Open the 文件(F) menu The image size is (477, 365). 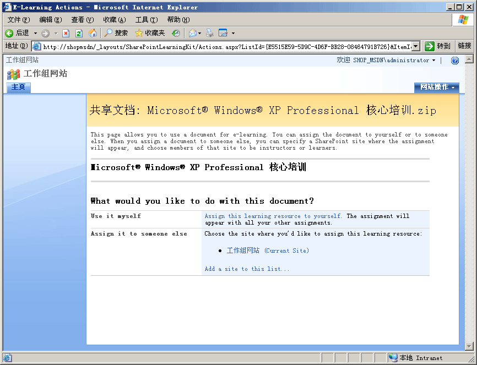(x=19, y=20)
